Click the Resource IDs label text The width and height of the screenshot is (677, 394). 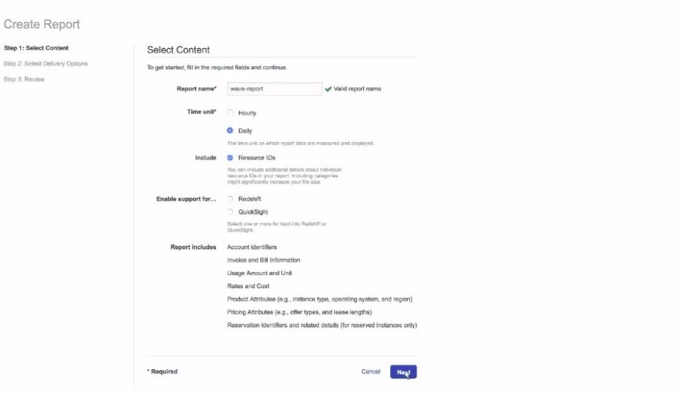pyautogui.click(x=257, y=158)
